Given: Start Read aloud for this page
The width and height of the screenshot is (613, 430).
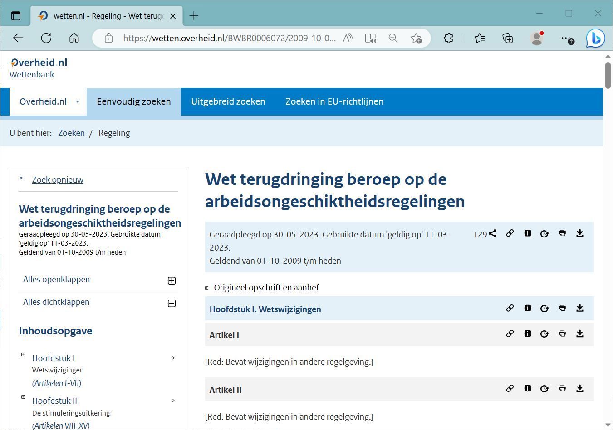Looking at the screenshot, I should coord(348,38).
